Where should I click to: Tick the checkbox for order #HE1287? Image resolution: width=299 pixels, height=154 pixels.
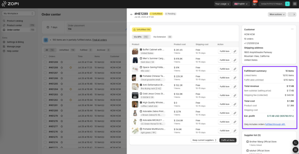click(45, 73)
